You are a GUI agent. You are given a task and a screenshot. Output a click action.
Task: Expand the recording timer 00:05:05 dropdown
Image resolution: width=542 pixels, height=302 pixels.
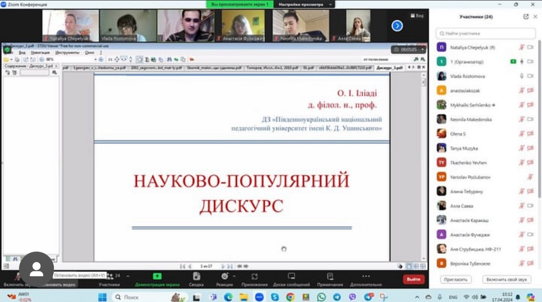[423, 50]
